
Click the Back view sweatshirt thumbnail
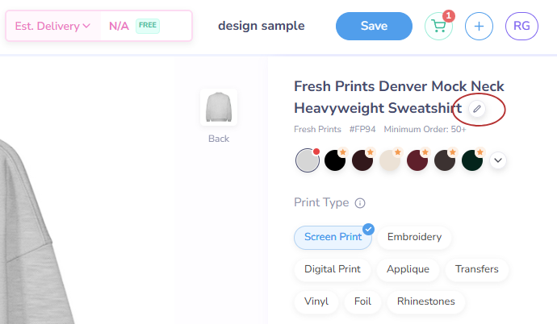coord(218,108)
